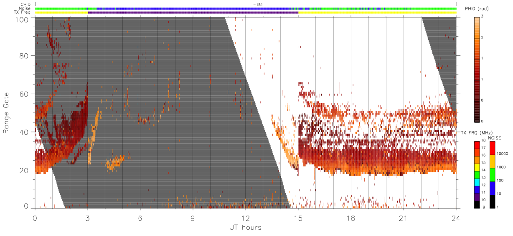The image size is (513, 236).
Task: Click TX FRQ legend tick label "16"
Action: point(483,156)
